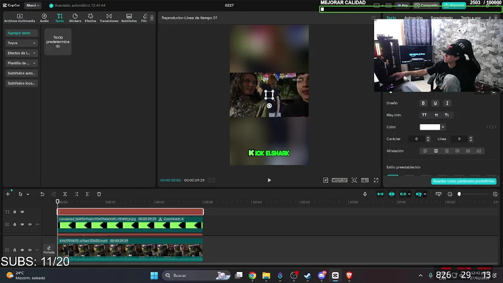This screenshot has width=503, height=283.
Task: Zoom out the timeline
Action: click(450, 194)
